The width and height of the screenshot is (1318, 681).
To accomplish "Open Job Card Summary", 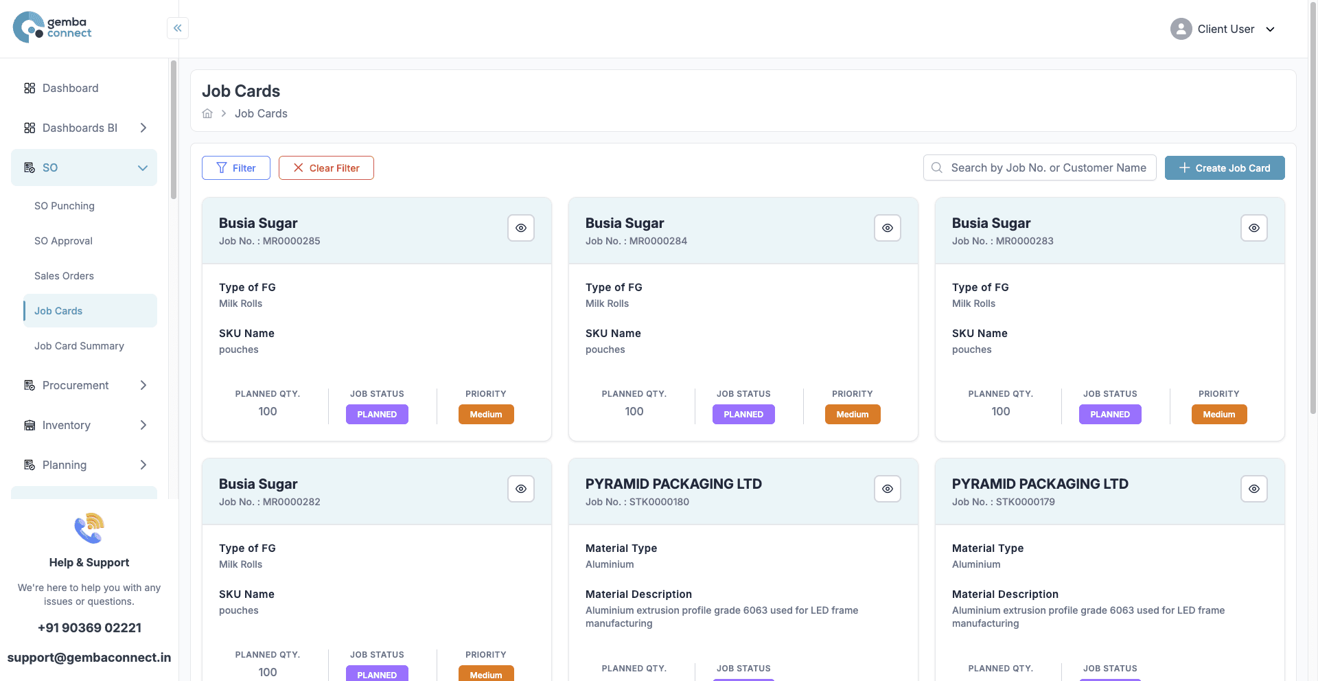I will pyautogui.click(x=79, y=346).
